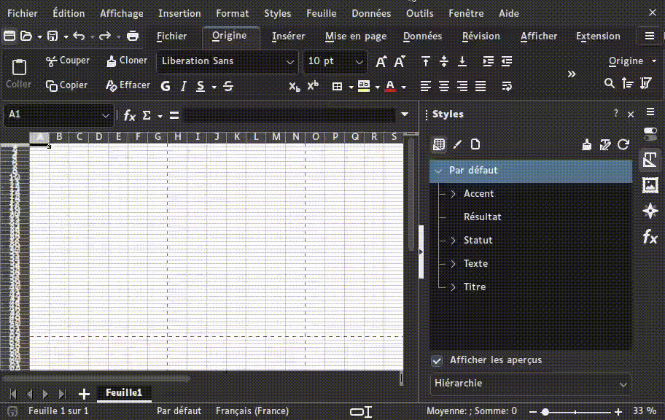665x420 pixels.
Task: Click the Cloner formatting button
Action: (126, 61)
